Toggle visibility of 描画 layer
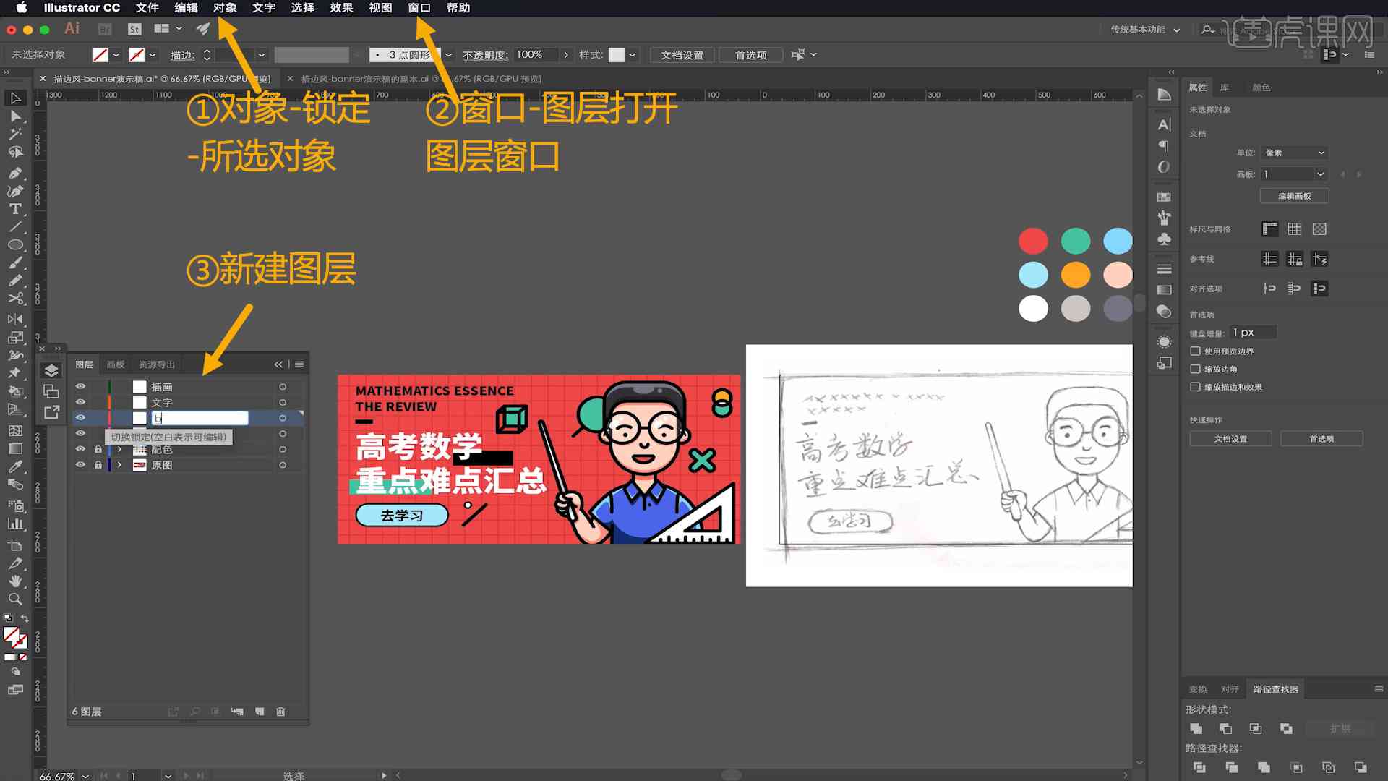Image resolution: width=1388 pixels, height=781 pixels. [x=81, y=386]
